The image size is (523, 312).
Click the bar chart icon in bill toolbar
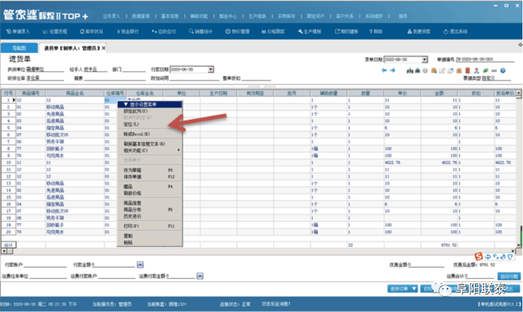click(x=410, y=71)
